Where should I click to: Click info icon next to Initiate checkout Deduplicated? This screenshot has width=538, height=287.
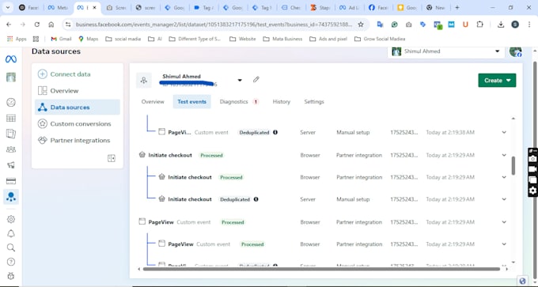coord(256,199)
